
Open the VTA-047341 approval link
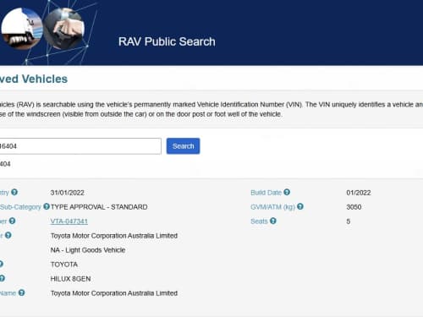point(69,221)
